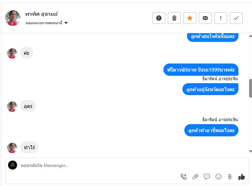Move conversation to trash
Viewport: 252px width, 186px height.
[174, 18]
